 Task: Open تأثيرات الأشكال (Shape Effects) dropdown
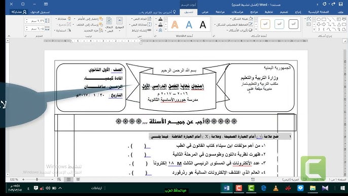tap(239, 30)
